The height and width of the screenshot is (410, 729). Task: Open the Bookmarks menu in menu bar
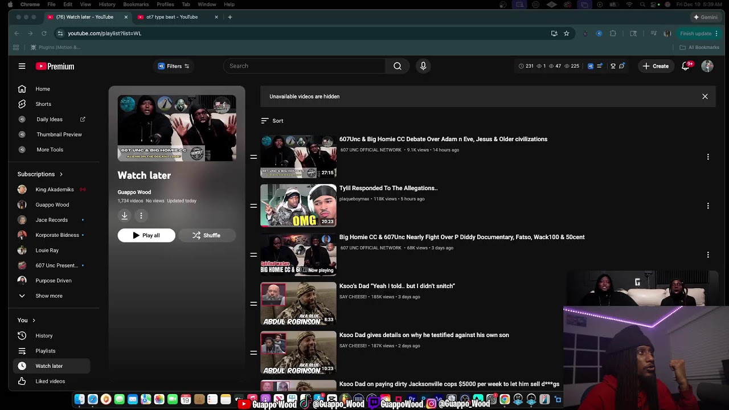point(136,4)
